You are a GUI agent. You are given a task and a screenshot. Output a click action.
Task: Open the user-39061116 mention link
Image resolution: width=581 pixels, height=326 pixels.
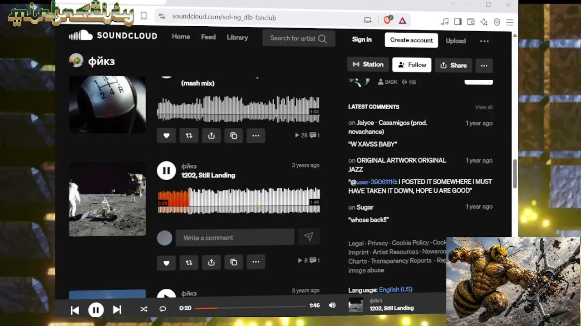click(376, 182)
